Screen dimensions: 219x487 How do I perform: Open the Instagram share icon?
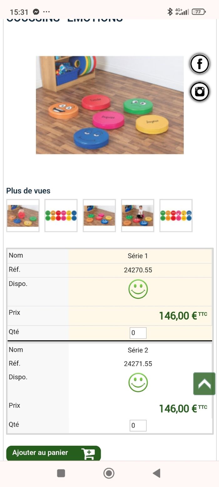tap(199, 92)
